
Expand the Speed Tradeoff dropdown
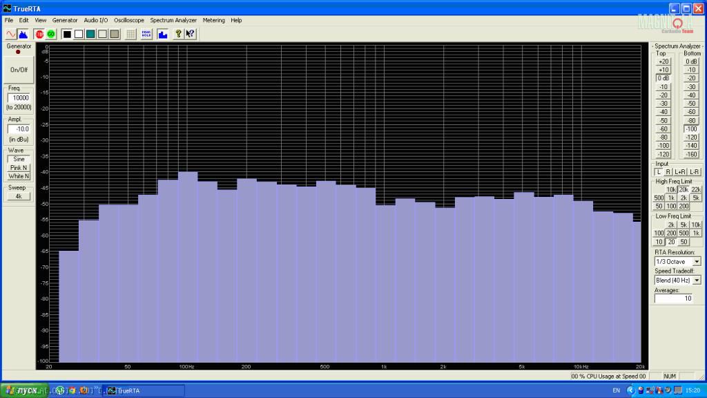[x=696, y=280]
